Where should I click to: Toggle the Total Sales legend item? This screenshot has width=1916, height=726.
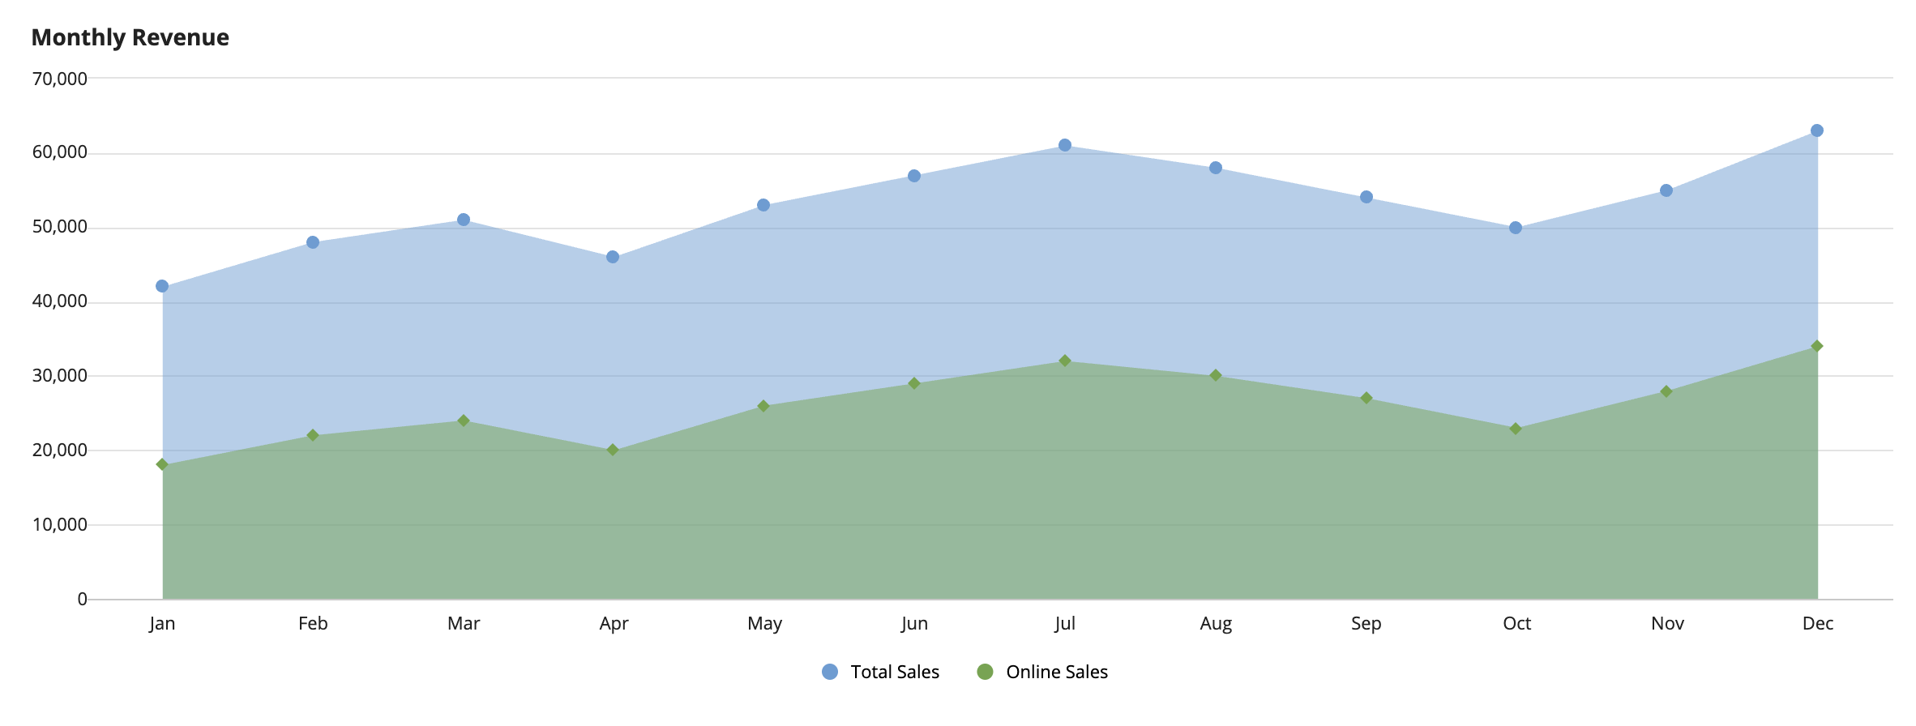880,672
